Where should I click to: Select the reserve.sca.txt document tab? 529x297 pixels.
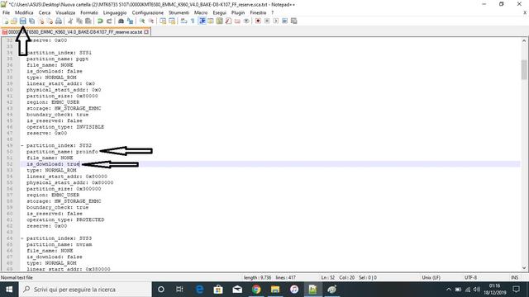click(x=75, y=32)
